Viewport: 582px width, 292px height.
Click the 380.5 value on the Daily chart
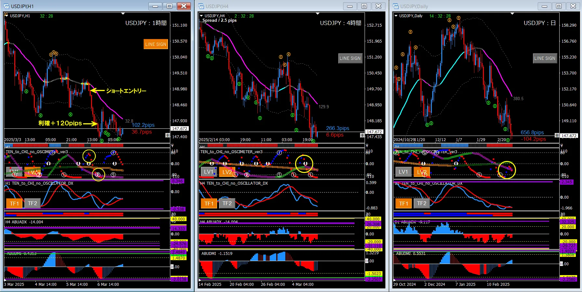(x=518, y=99)
